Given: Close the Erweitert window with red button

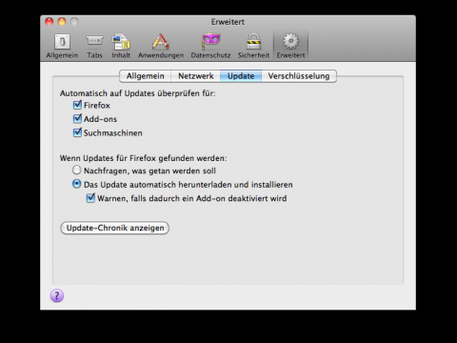Looking at the screenshot, I should (50, 22).
